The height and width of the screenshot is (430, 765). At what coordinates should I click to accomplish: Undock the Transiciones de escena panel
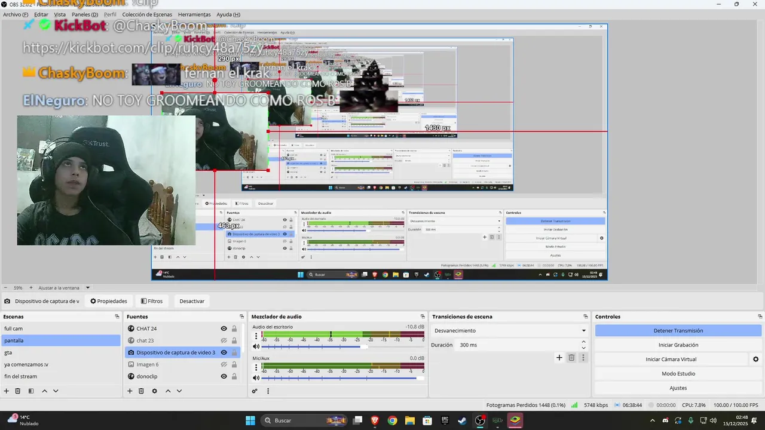[x=586, y=317]
